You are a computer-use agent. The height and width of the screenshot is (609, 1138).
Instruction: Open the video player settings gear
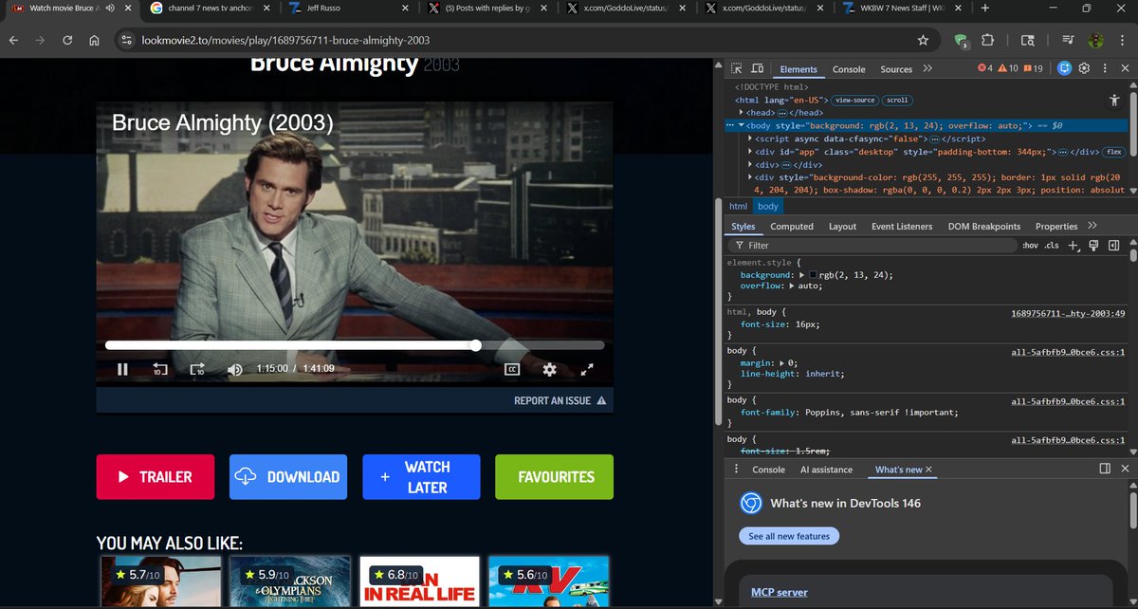549,369
